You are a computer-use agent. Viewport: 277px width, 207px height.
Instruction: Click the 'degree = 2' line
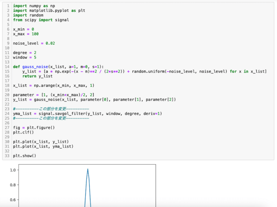pyautogui.click(x=25, y=53)
